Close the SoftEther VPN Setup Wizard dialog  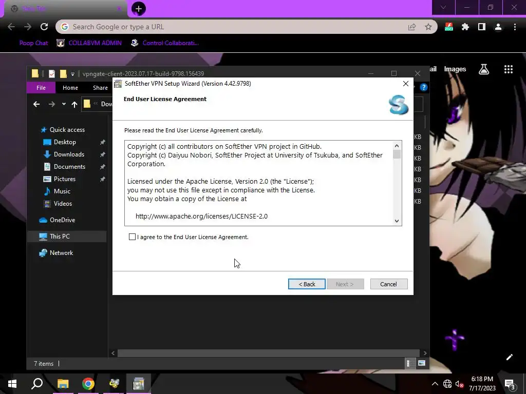(406, 84)
